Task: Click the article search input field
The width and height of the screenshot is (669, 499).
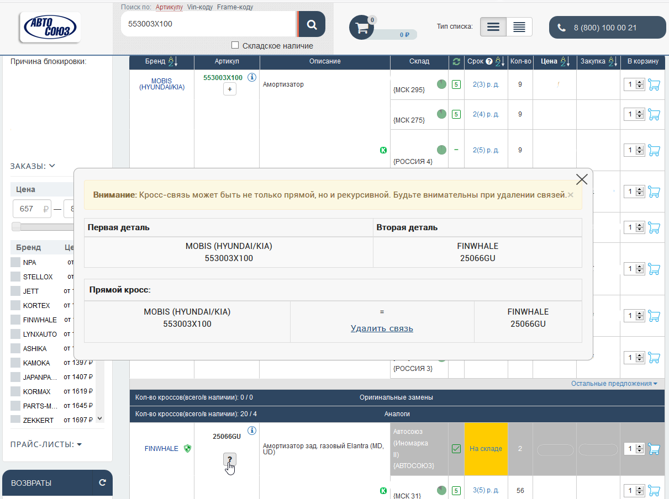Action: [x=208, y=24]
